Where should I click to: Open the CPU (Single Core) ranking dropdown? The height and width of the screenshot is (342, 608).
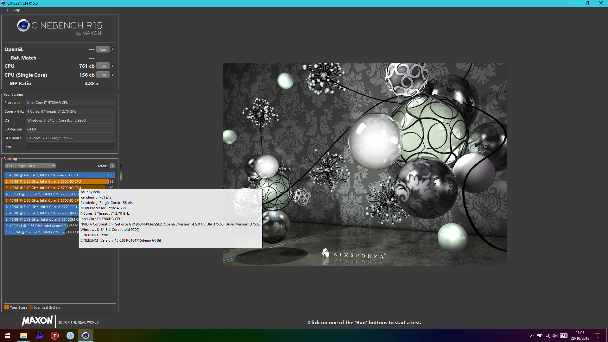click(x=30, y=166)
